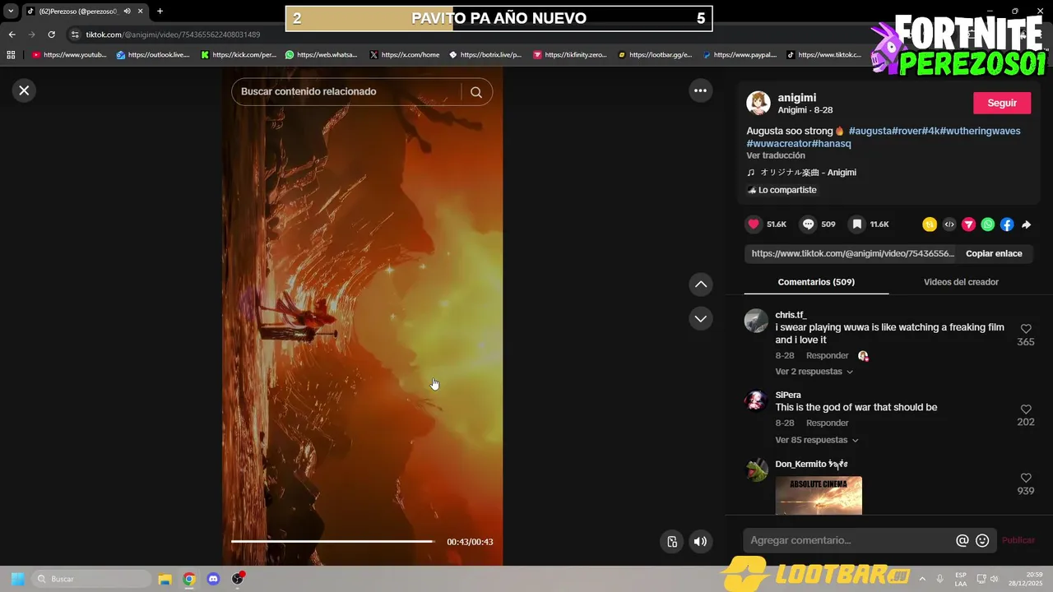Viewport: 1053px width, 592px height.
Task: Expand 'Ver 85 respuestas' on SiPera comment
Action: (816, 440)
